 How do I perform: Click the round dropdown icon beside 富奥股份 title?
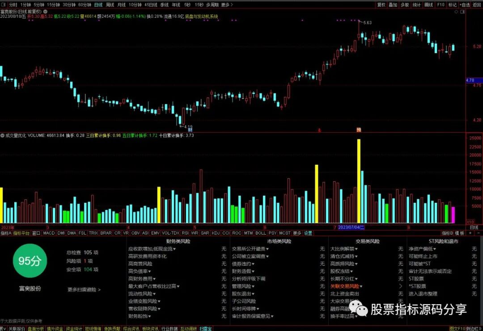click(45, 11)
